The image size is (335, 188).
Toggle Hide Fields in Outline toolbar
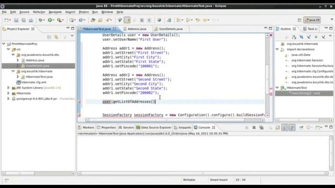301,37
